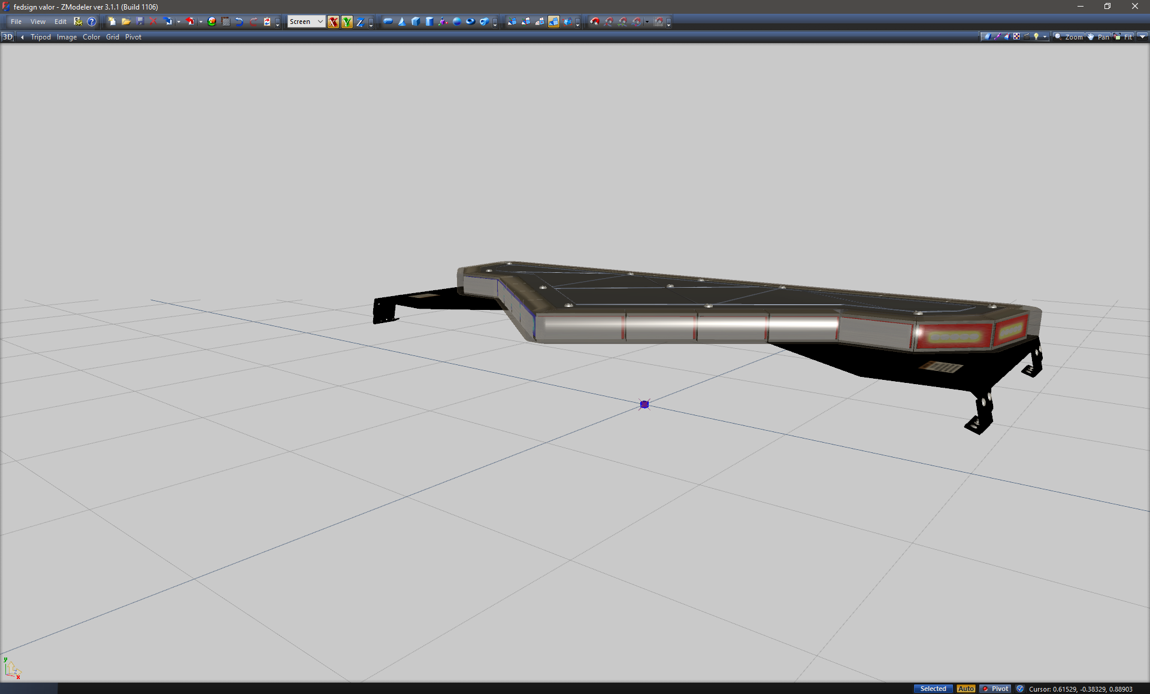The width and height of the screenshot is (1150, 694).
Task: Click the Selected mode status button
Action: click(x=933, y=689)
